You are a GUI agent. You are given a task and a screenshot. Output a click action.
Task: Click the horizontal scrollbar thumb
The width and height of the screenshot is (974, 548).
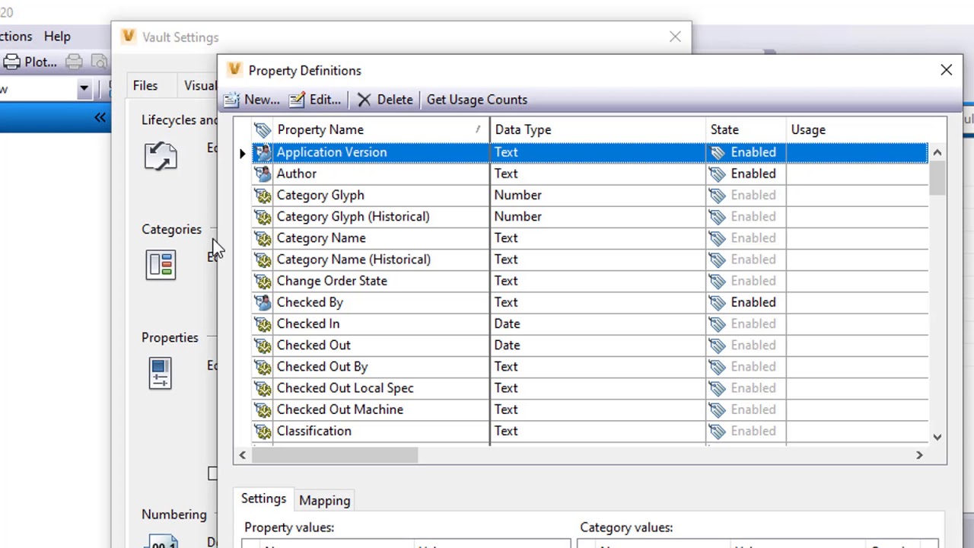[x=335, y=455]
